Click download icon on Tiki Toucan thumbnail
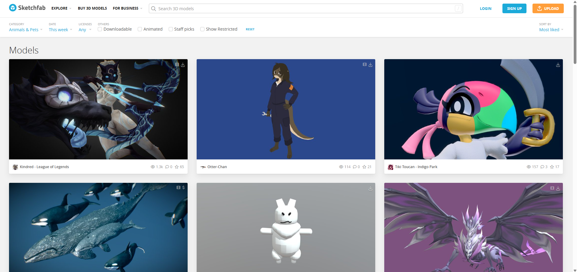 click(x=558, y=65)
